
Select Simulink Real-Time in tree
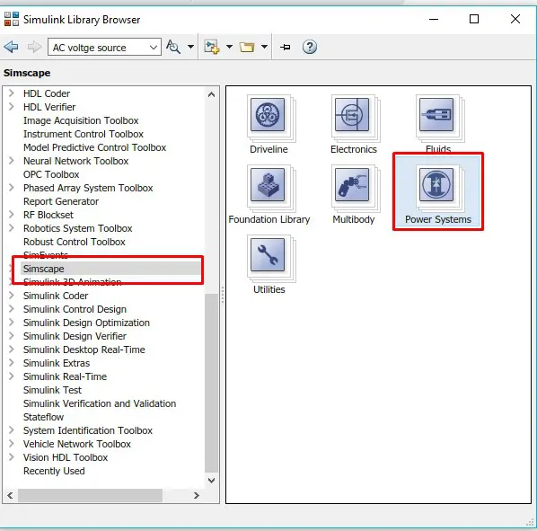65,376
